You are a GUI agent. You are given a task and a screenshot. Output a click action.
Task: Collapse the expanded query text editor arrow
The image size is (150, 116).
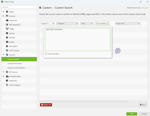tap(108, 23)
